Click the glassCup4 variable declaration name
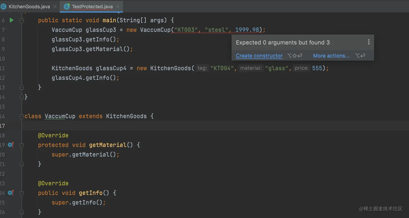The image size is (409, 218). pyautogui.click(x=111, y=68)
